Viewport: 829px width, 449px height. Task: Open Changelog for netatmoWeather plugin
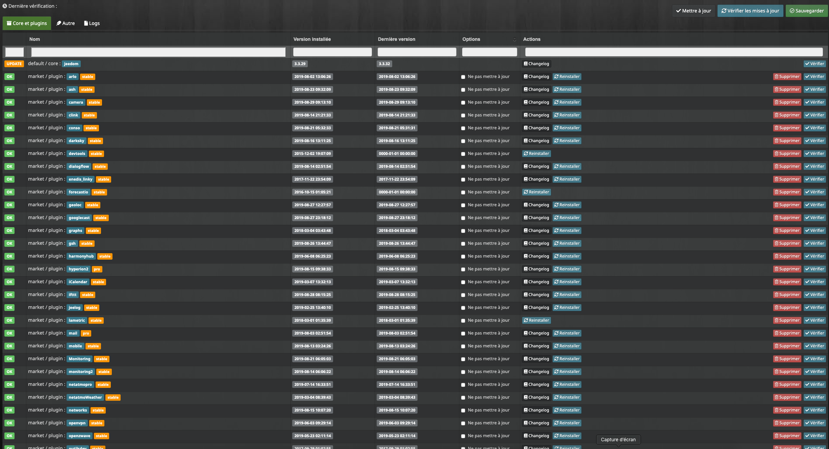tap(536, 397)
